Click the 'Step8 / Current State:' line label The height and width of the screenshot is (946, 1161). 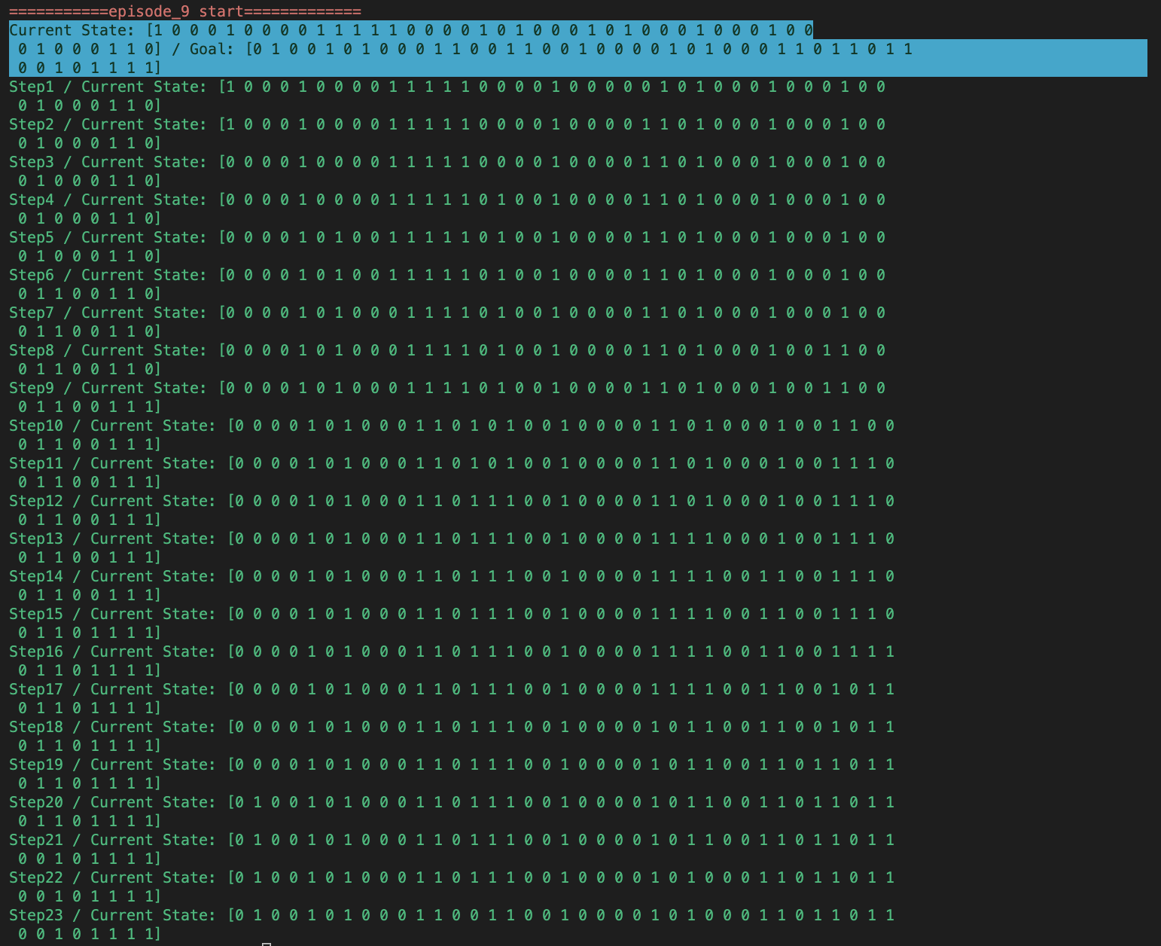point(108,350)
